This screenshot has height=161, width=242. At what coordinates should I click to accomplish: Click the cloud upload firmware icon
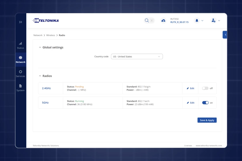163,20
